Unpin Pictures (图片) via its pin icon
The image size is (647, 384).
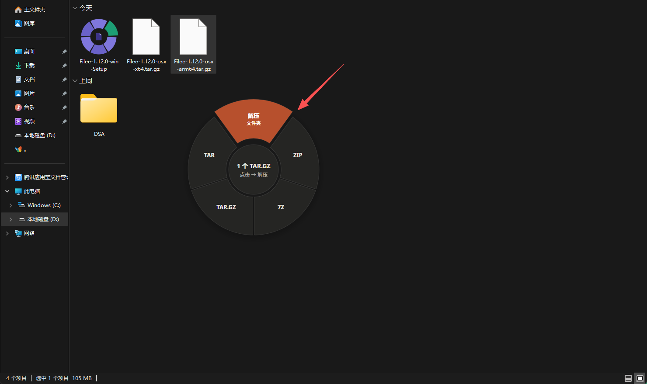click(64, 93)
